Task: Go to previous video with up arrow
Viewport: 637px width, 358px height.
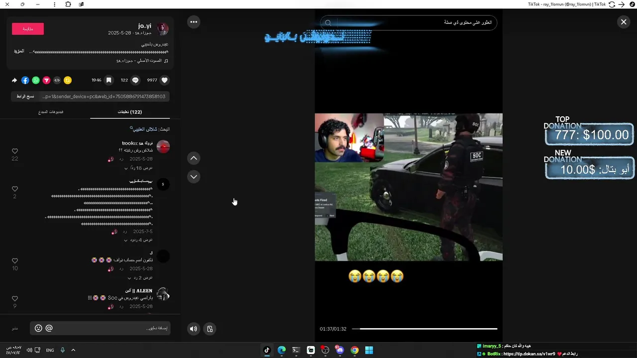Action: click(x=194, y=158)
